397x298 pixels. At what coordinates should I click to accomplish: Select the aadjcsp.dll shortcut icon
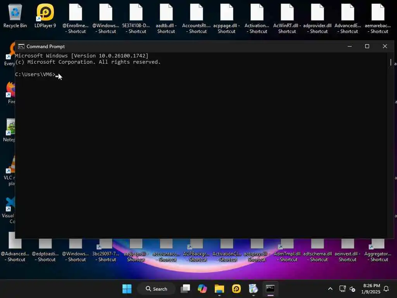(x=136, y=250)
